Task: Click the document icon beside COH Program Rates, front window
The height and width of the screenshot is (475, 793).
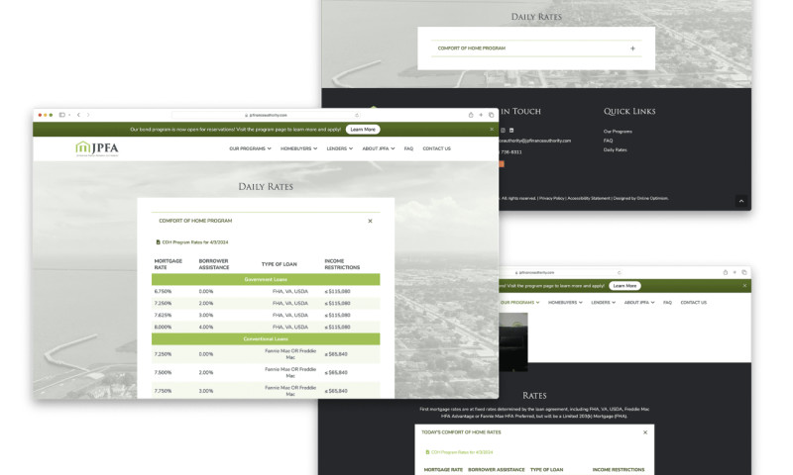Action: click(159, 242)
